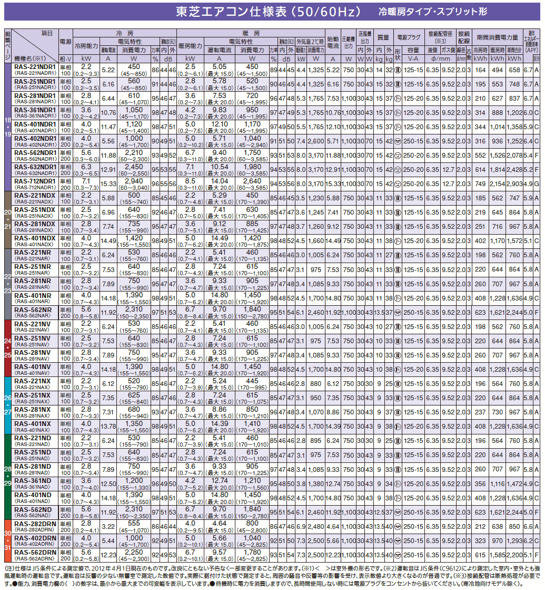Click the purple page 18-19 side bar
545x590 pixels.
(x=8, y=127)
